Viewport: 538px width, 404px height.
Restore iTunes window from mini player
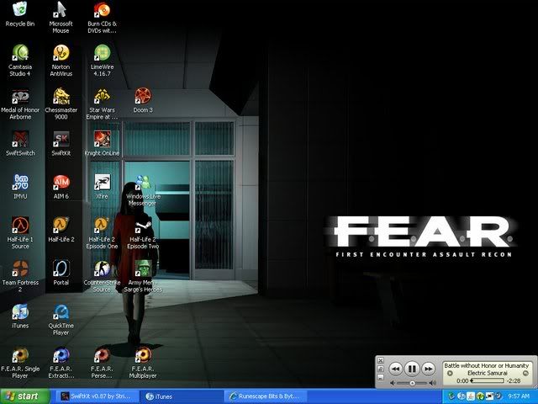[x=380, y=369]
